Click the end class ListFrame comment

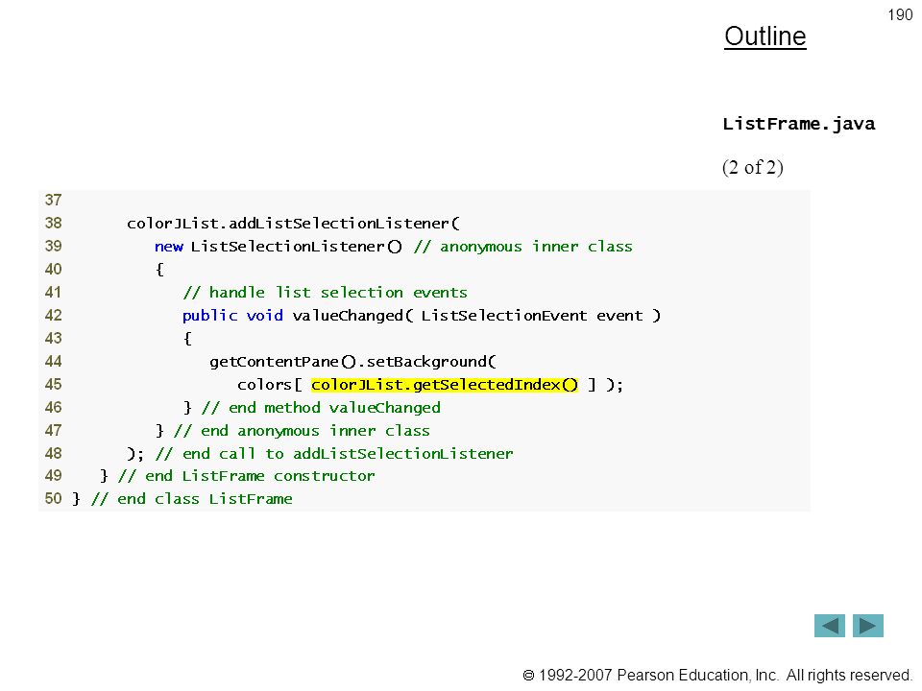192,499
